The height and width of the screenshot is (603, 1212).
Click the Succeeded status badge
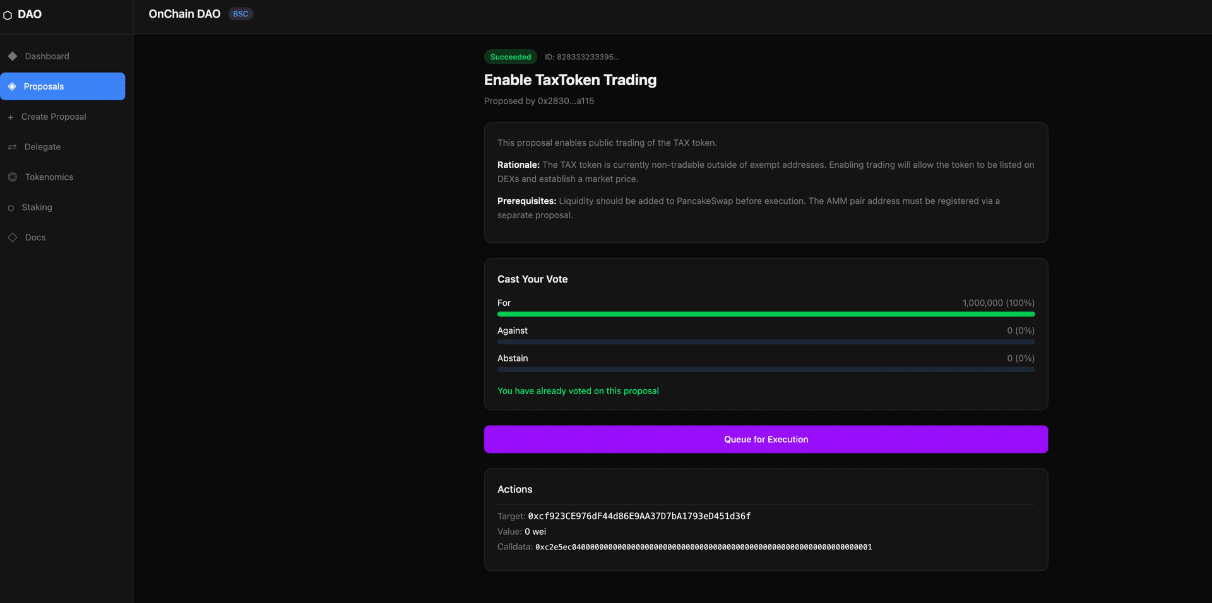(x=510, y=57)
